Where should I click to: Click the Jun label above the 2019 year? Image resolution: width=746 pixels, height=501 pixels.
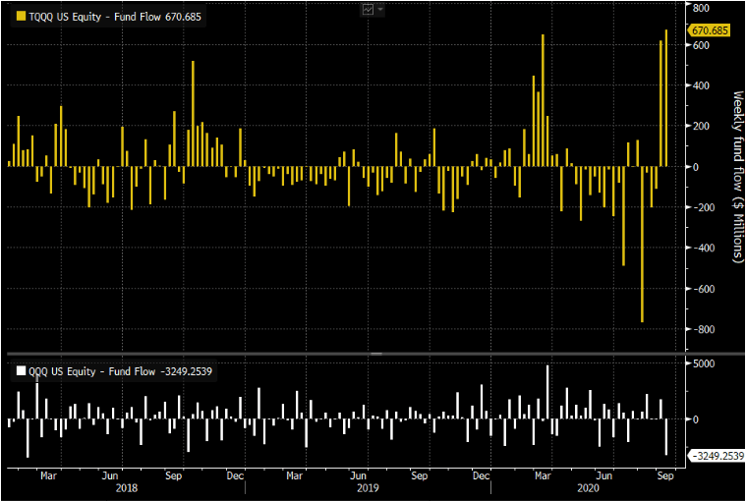(x=358, y=475)
